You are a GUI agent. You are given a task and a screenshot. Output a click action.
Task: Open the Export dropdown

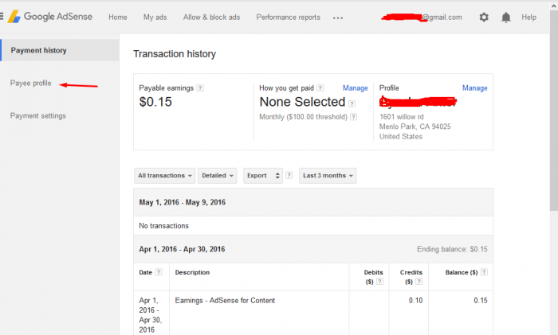263,175
